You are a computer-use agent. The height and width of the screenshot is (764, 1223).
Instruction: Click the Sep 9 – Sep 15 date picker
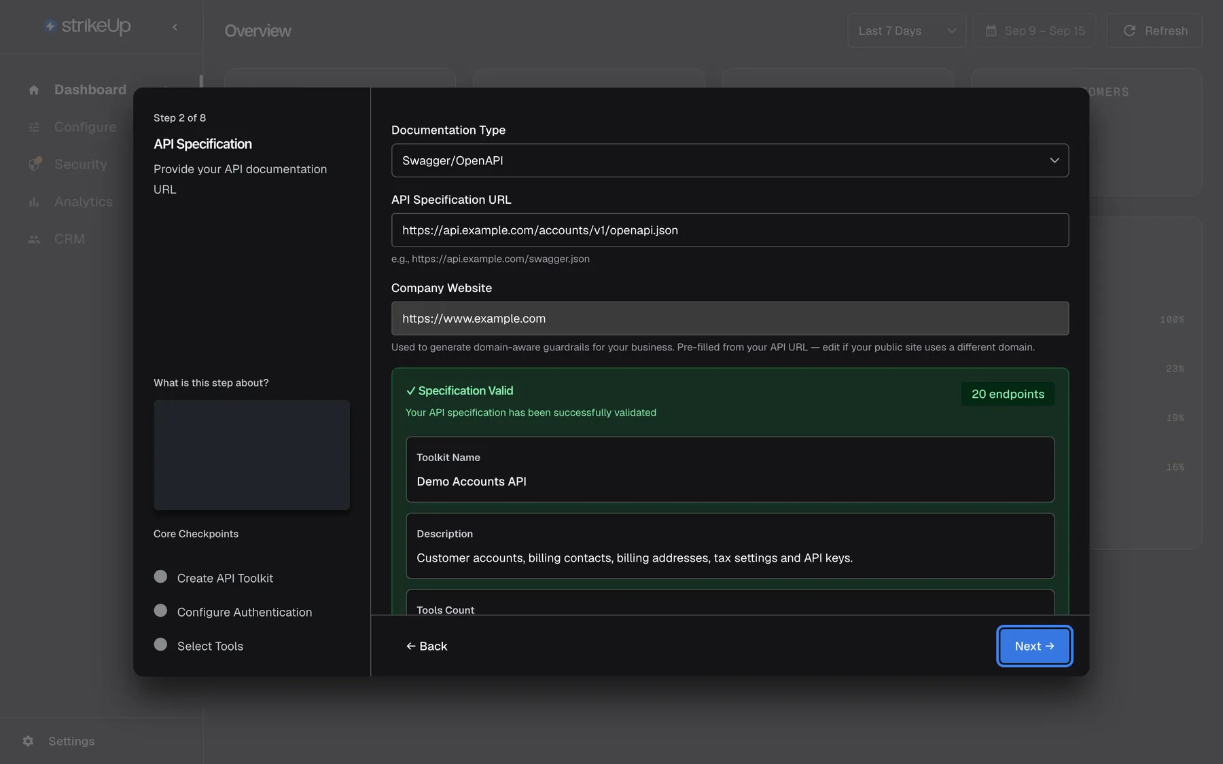pyautogui.click(x=1035, y=31)
